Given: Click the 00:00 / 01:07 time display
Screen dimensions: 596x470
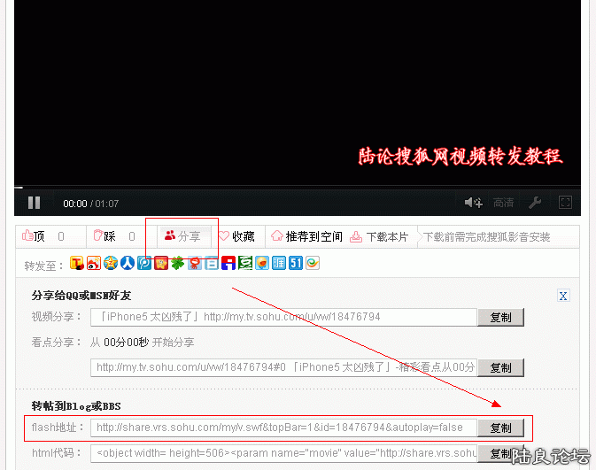Looking at the screenshot, I should pyautogui.click(x=91, y=204).
